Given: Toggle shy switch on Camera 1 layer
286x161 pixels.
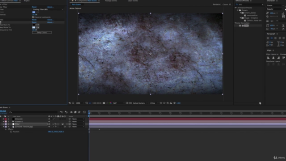Looking at the screenshot, I should tap(49, 122).
